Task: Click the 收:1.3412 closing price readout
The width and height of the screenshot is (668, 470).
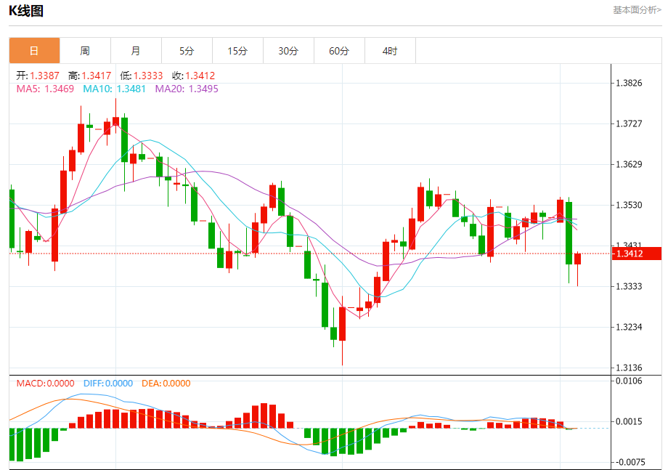Action: (x=193, y=76)
